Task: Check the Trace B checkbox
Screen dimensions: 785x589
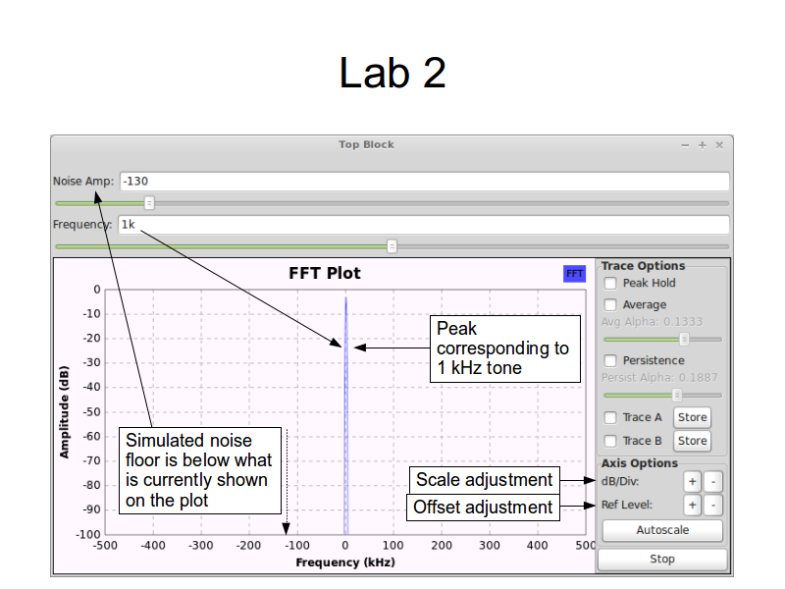Action: 610,442
